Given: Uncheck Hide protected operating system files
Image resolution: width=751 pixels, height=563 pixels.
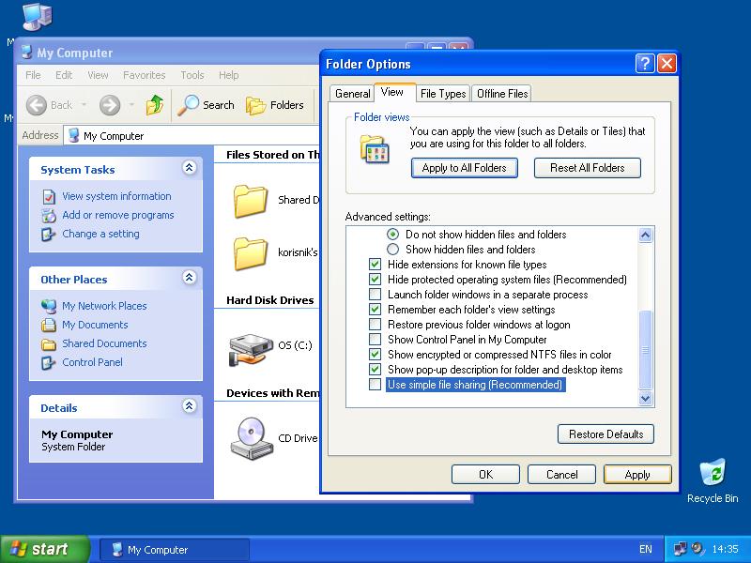Looking at the screenshot, I should click(375, 279).
